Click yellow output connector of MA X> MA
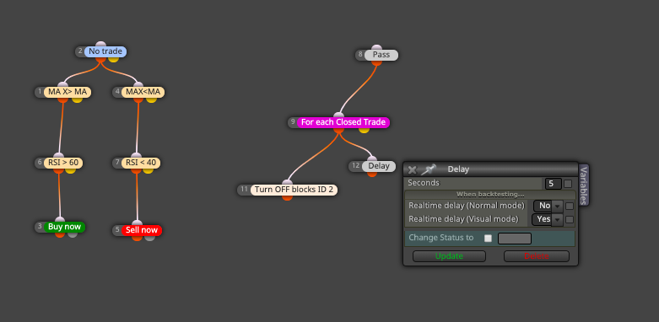The height and width of the screenshot is (322, 659). 77,99
